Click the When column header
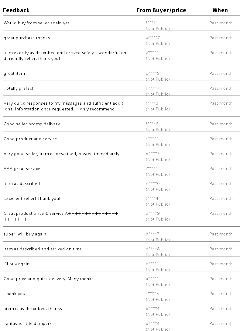Image resolution: width=243 pixels, height=331 pixels. point(220,10)
